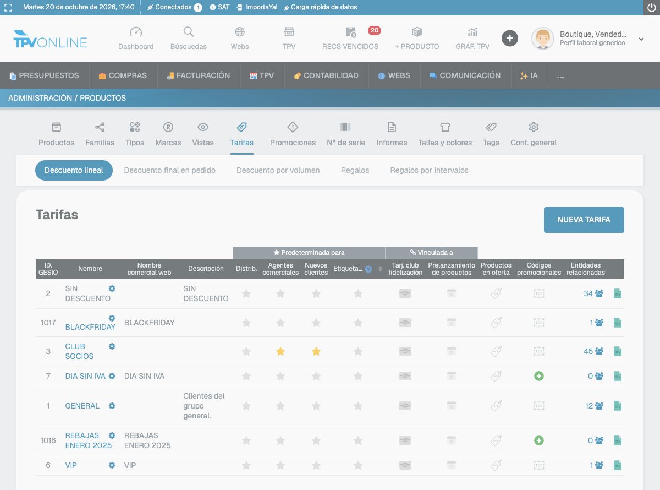Set BLACKFRIDAY Etiqueta default star
Viewport: 660px width, 490px height.
[358, 323]
